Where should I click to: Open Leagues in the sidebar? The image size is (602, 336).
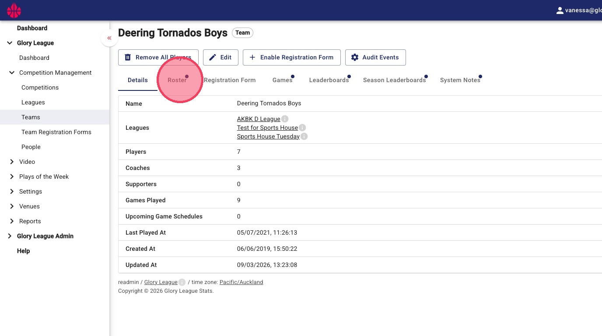[x=33, y=102]
